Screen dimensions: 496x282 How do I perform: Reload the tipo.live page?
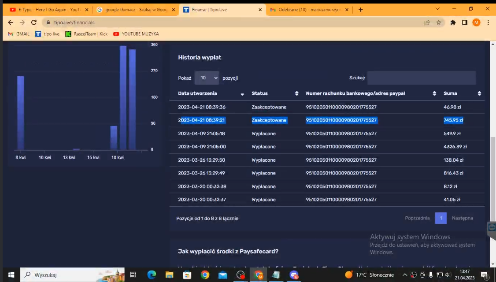tap(34, 22)
